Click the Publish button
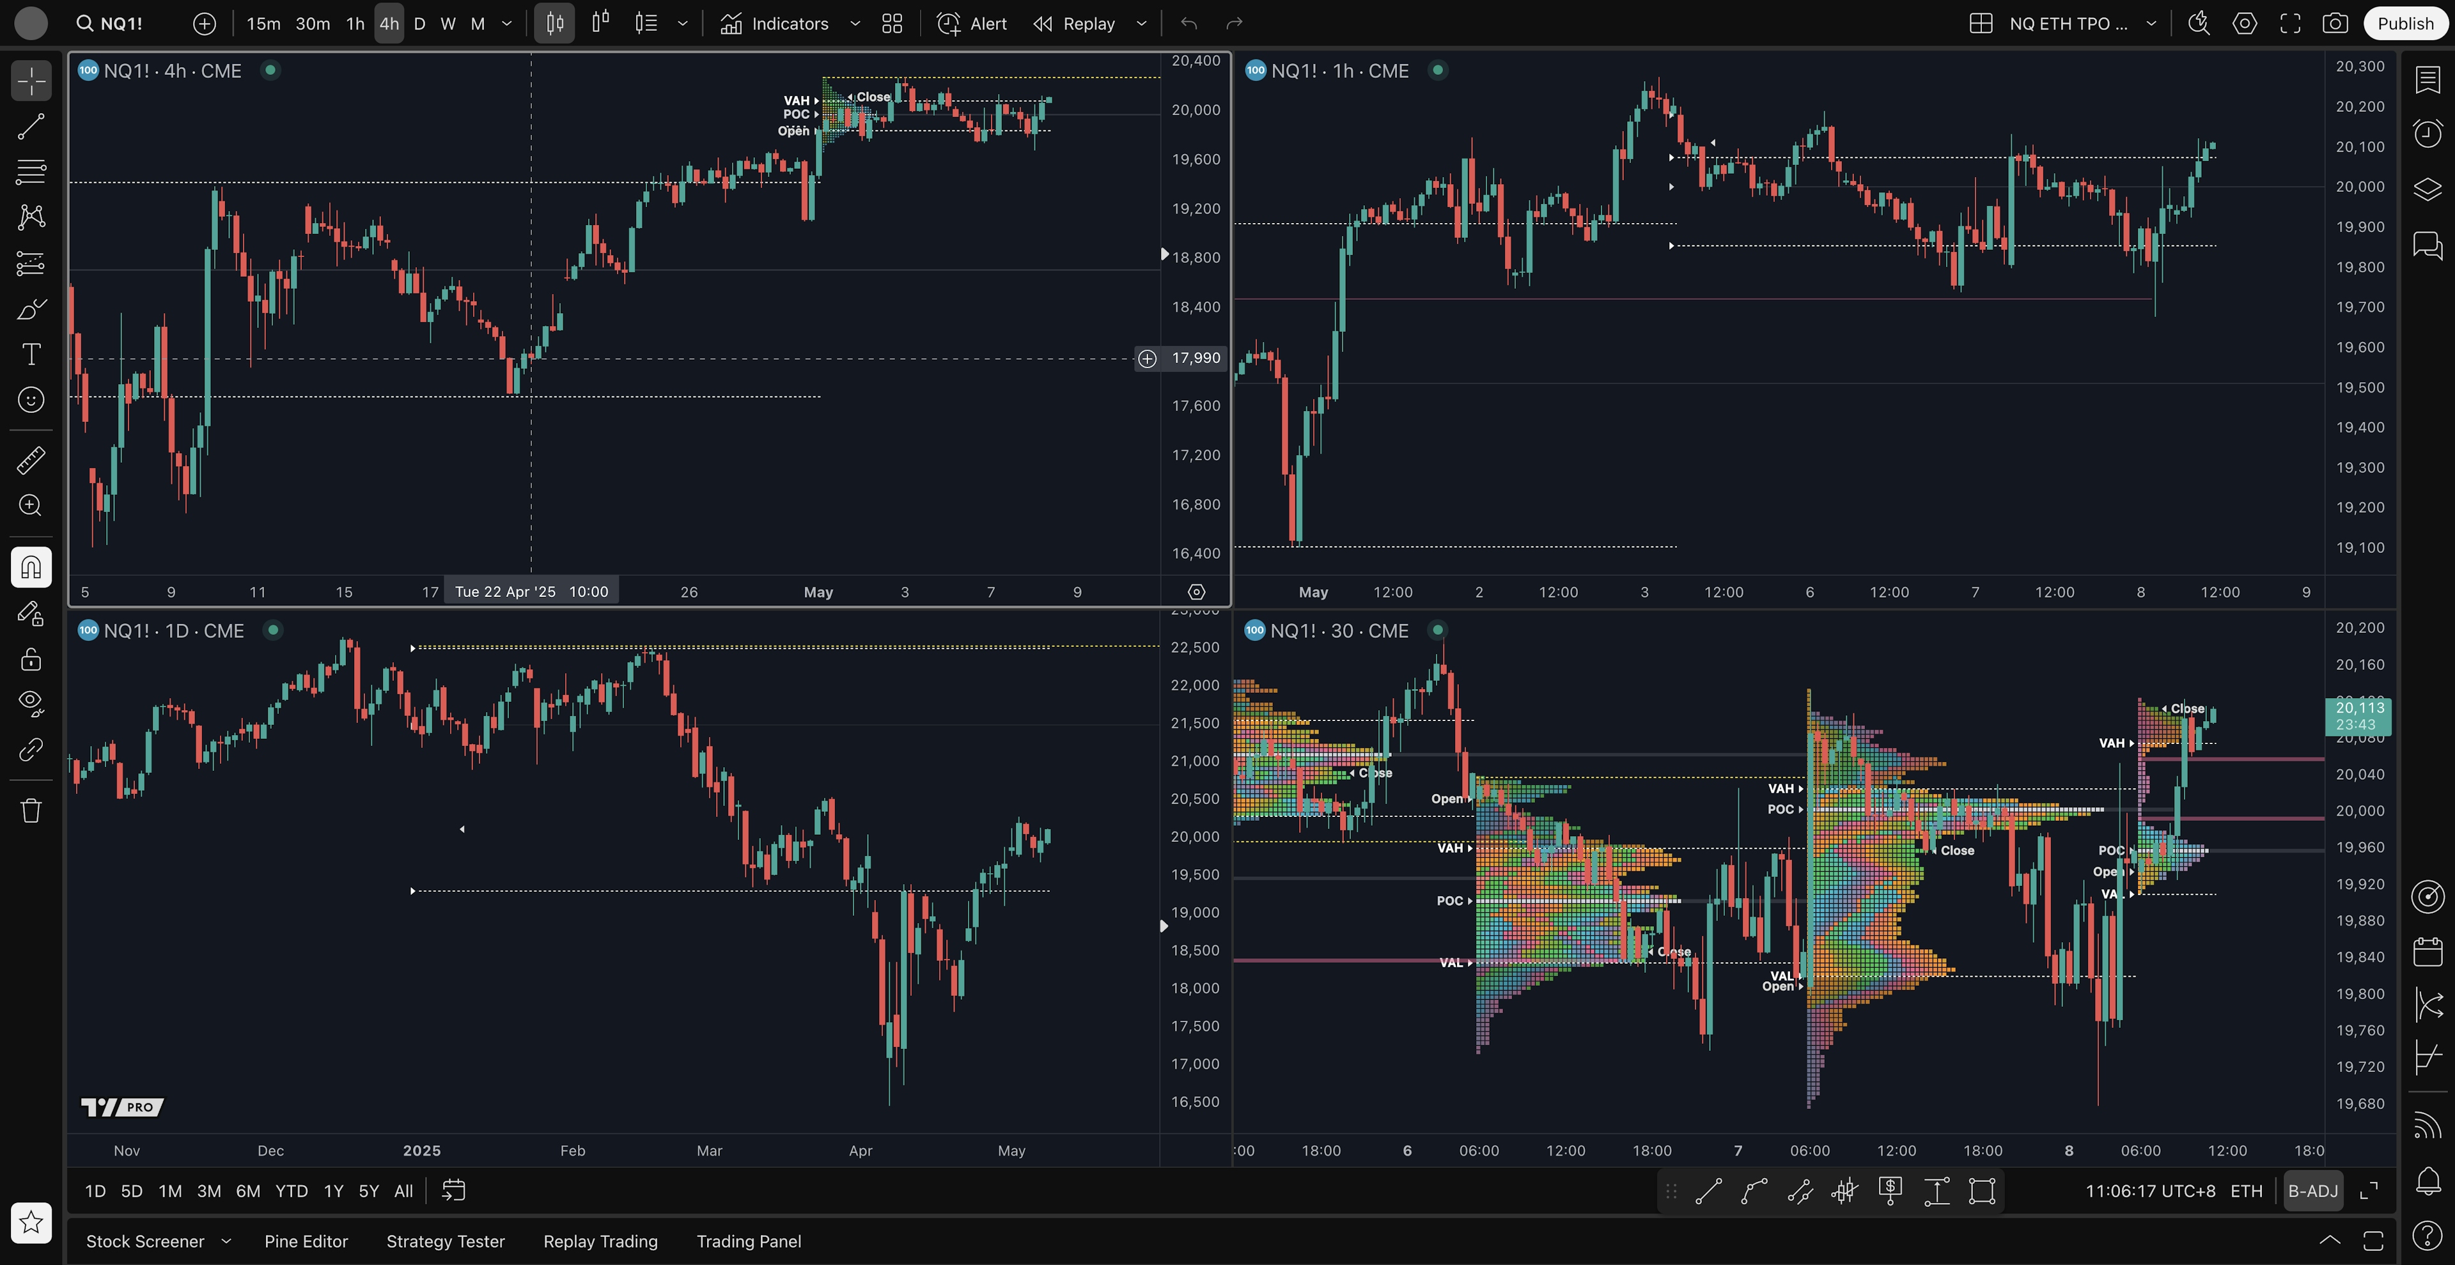The height and width of the screenshot is (1265, 2455). (2404, 24)
